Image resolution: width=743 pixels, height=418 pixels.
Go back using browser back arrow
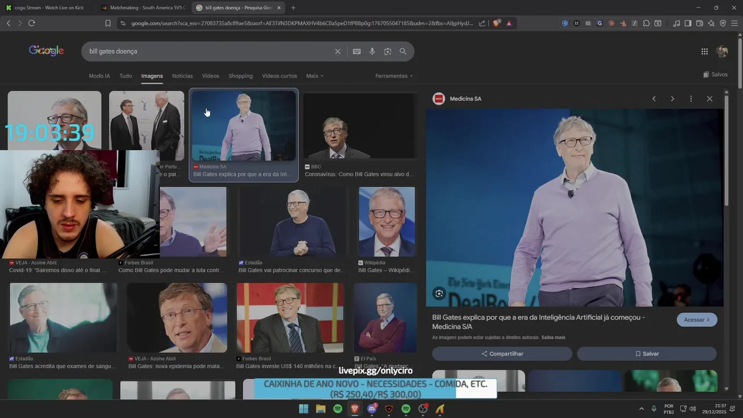coord(8,23)
